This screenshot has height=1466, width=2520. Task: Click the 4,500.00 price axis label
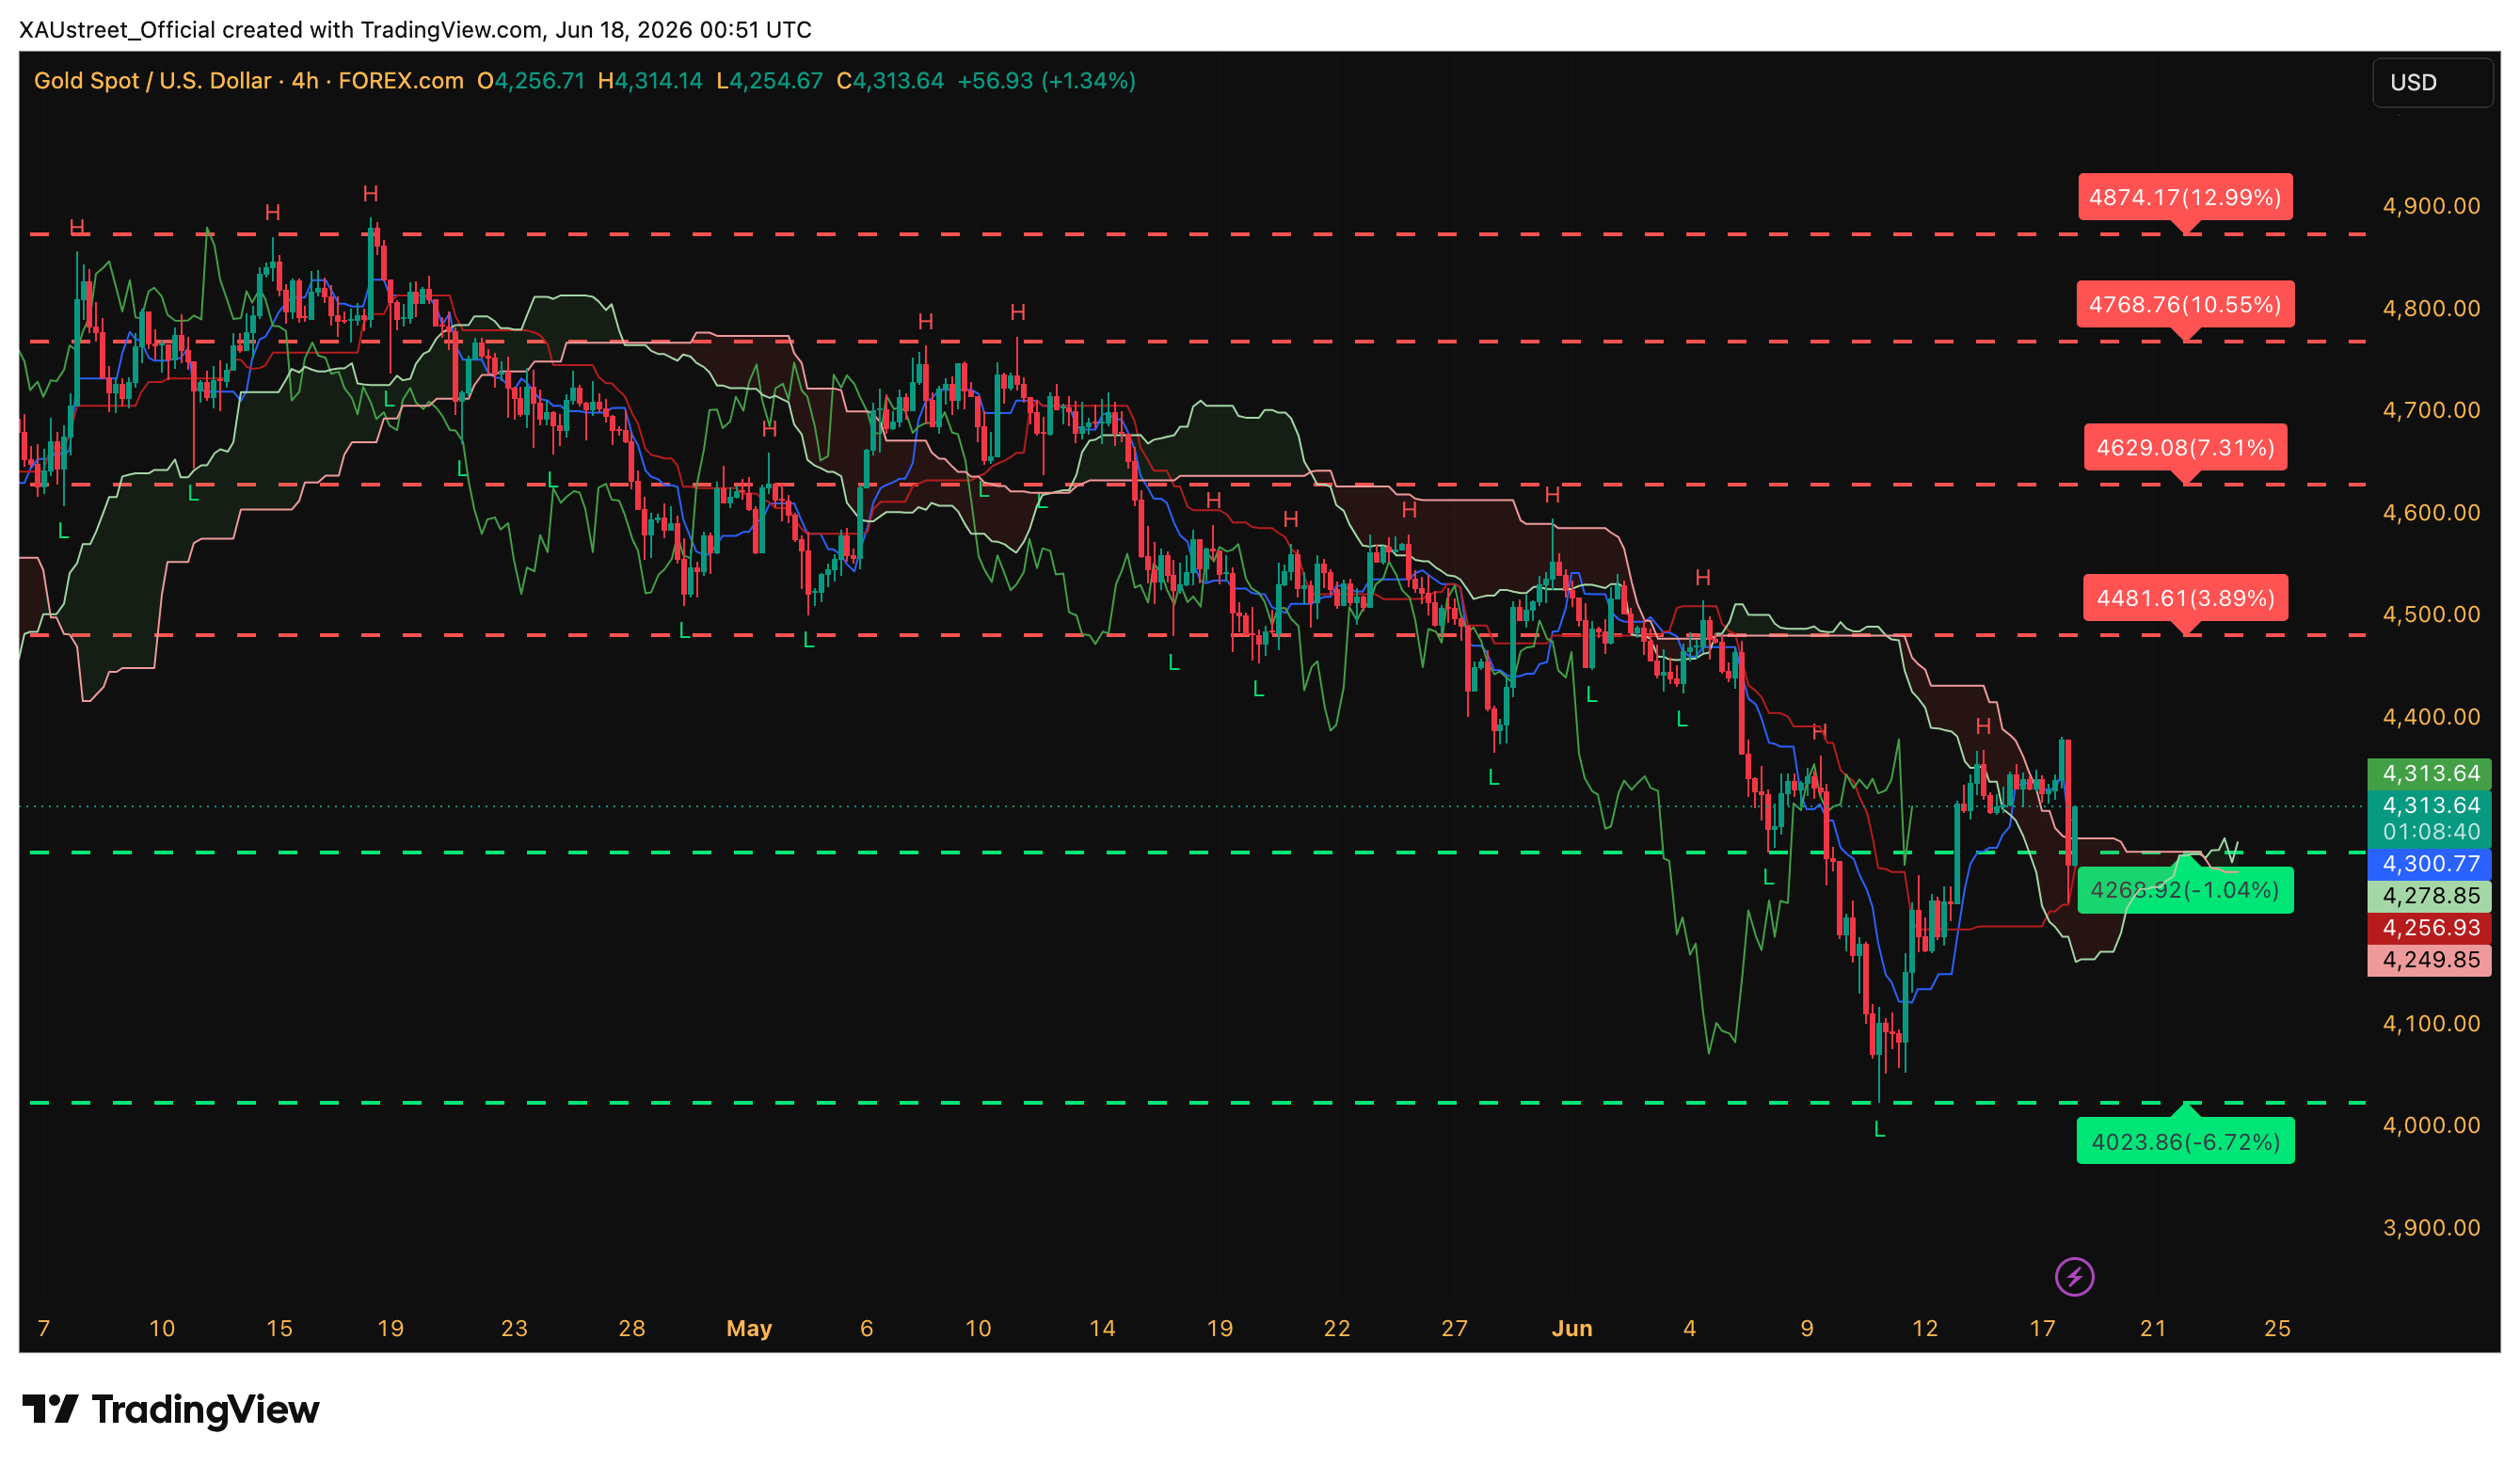click(2431, 614)
